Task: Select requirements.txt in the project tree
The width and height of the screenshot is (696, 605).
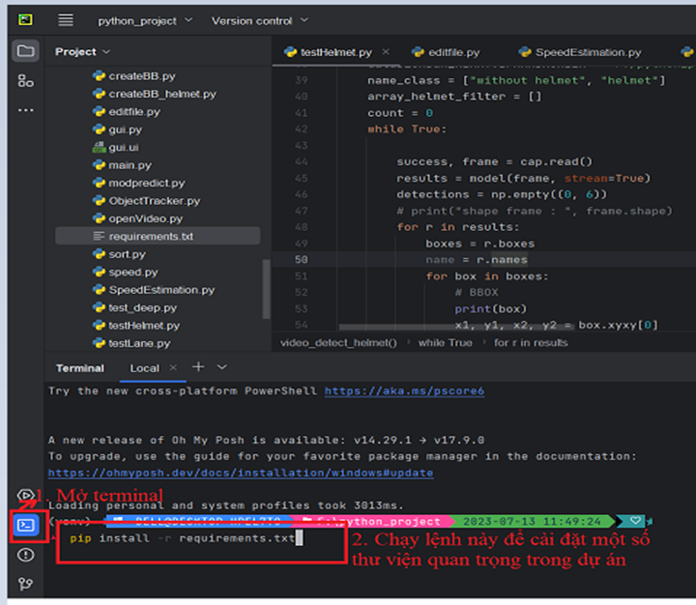Action: pyautogui.click(x=158, y=236)
